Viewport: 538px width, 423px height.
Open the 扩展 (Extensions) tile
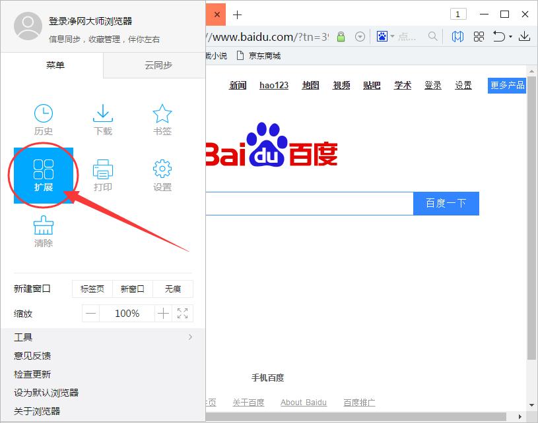coord(44,175)
